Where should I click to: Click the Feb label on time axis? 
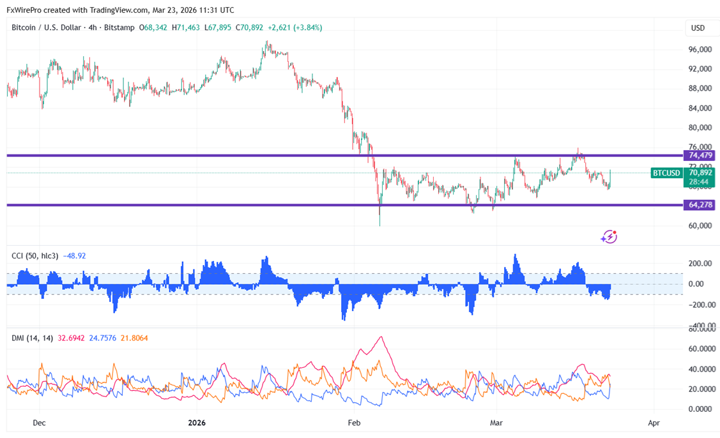[x=353, y=423]
